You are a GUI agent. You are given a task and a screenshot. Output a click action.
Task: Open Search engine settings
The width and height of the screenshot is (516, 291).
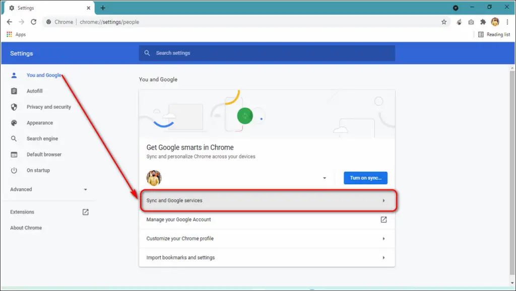(x=42, y=139)
